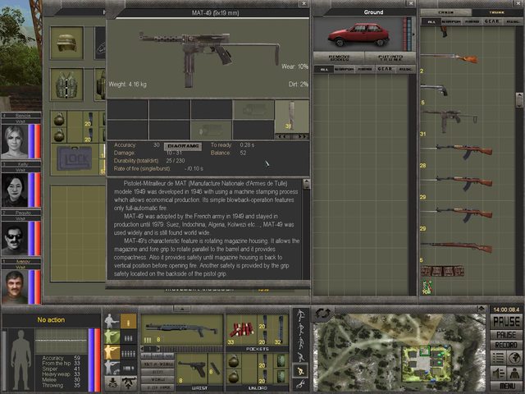Viewport: 525px width, 394px height.
Task: Expand the vehicle view side arrow
Action: click(x=413, y=34)
